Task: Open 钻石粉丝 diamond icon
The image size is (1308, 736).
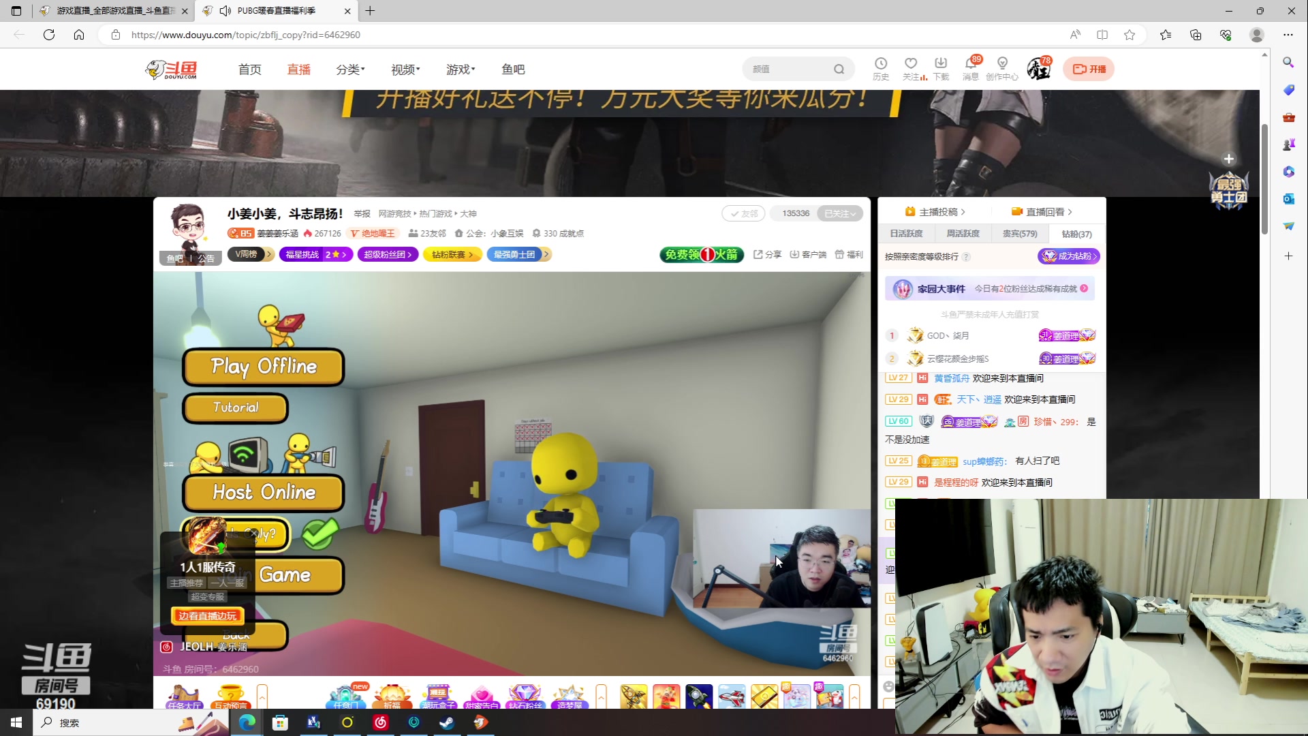Action: (525, 697)
